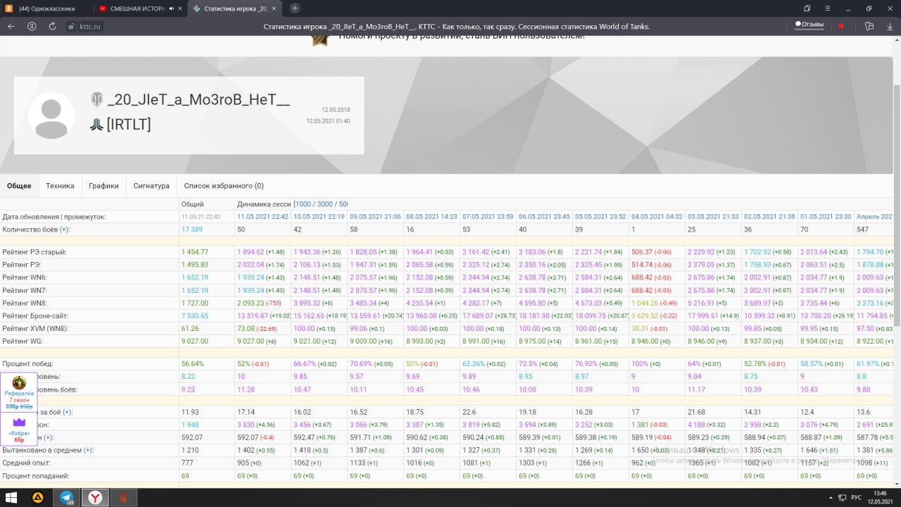Screen dimensions: 901x507
Task: Open the clock showing 13:46
Action: point(880,497)
